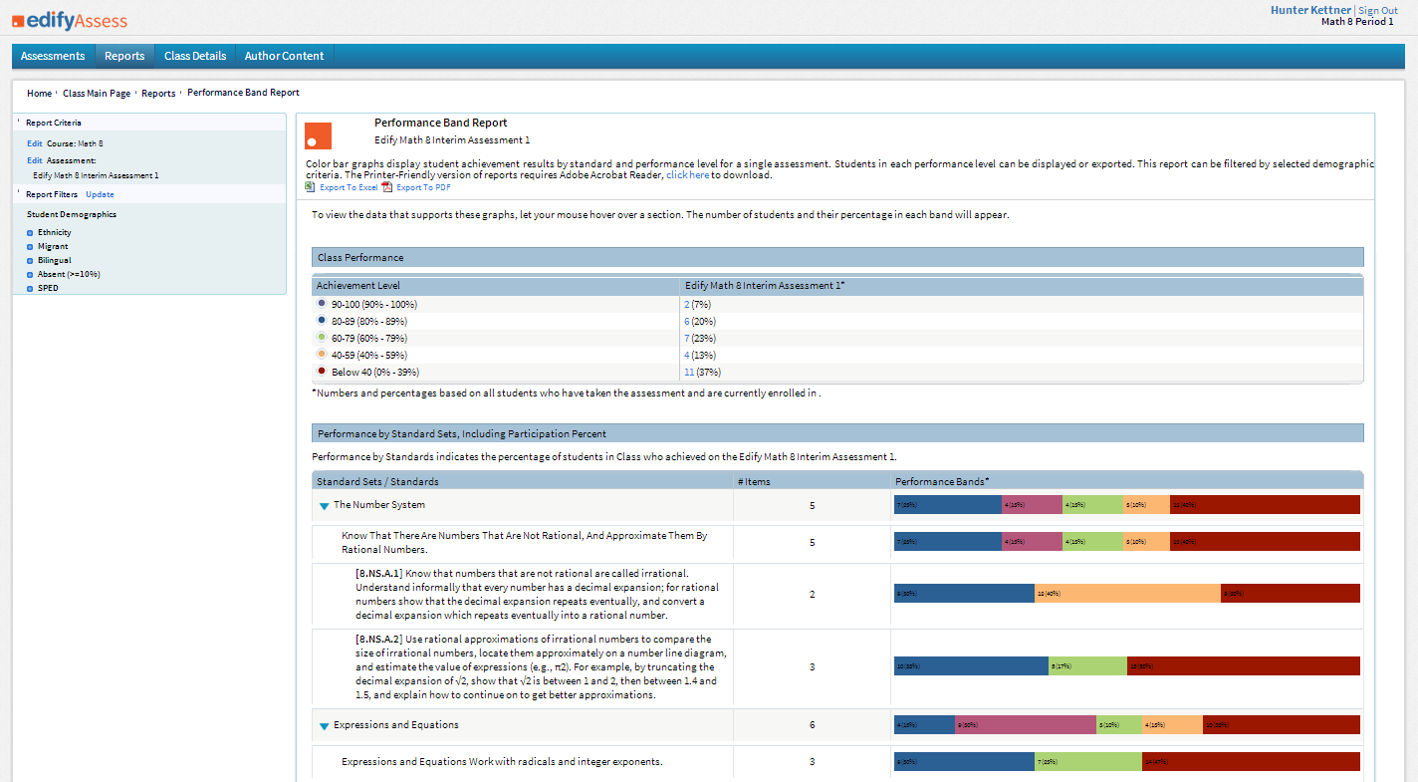Viewport: 1418px width, 782px height.
Task: Click the orange Performance Band Report icon
Action: pyautogui.click(x=318, y=135)
